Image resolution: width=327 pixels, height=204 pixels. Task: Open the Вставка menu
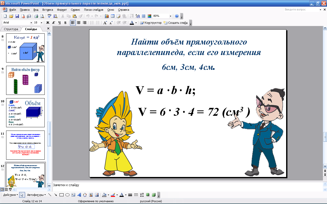pyautogui.click(x=48, y=10)
